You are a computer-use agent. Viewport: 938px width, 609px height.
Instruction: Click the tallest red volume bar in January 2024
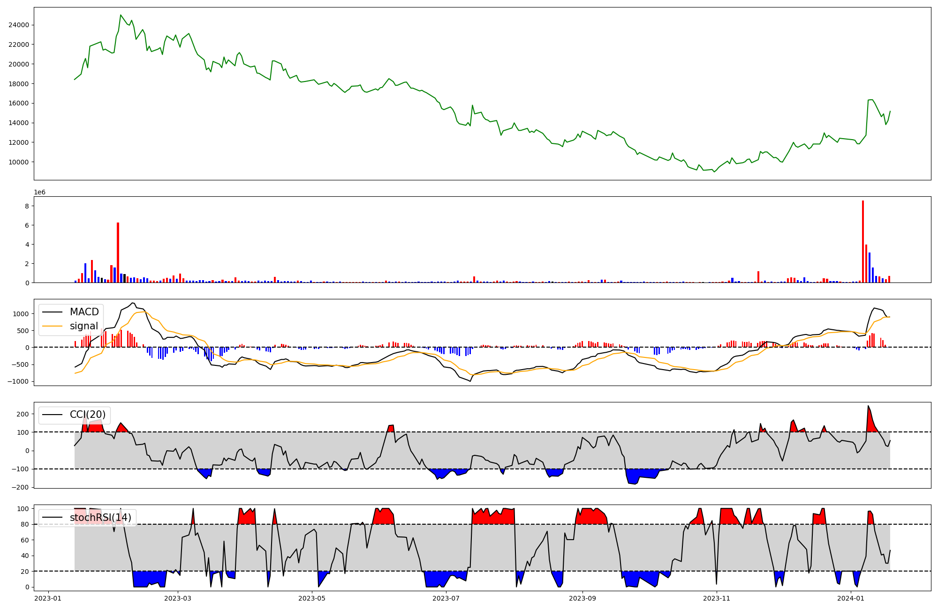click(x=863, y=242)
